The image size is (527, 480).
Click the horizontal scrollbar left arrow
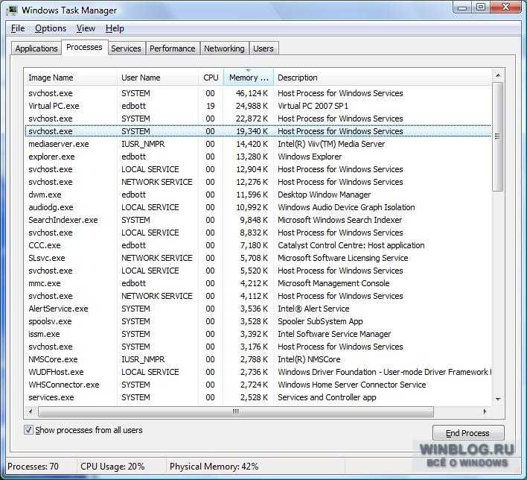(31, 411)
